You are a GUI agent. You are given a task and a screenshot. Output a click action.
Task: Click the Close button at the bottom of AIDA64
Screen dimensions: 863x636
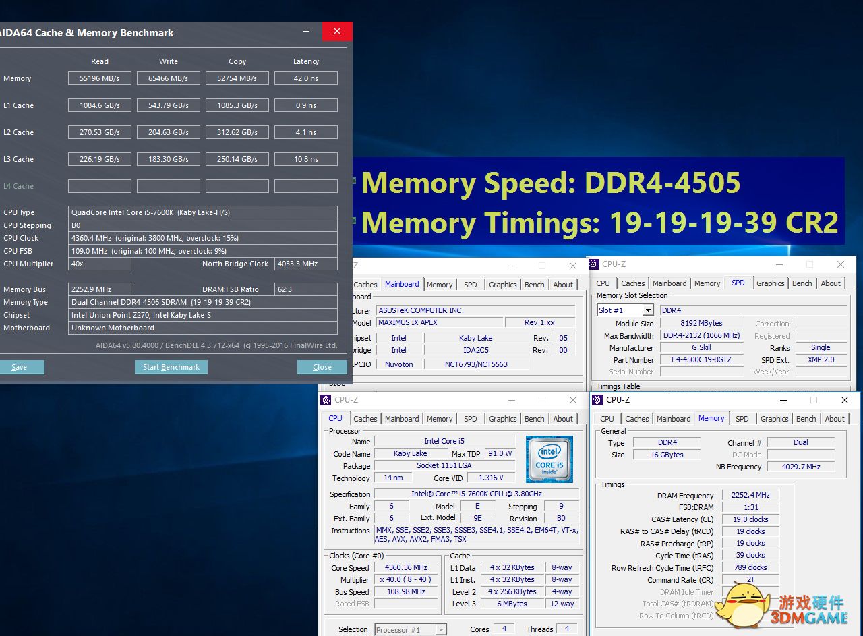322,367
